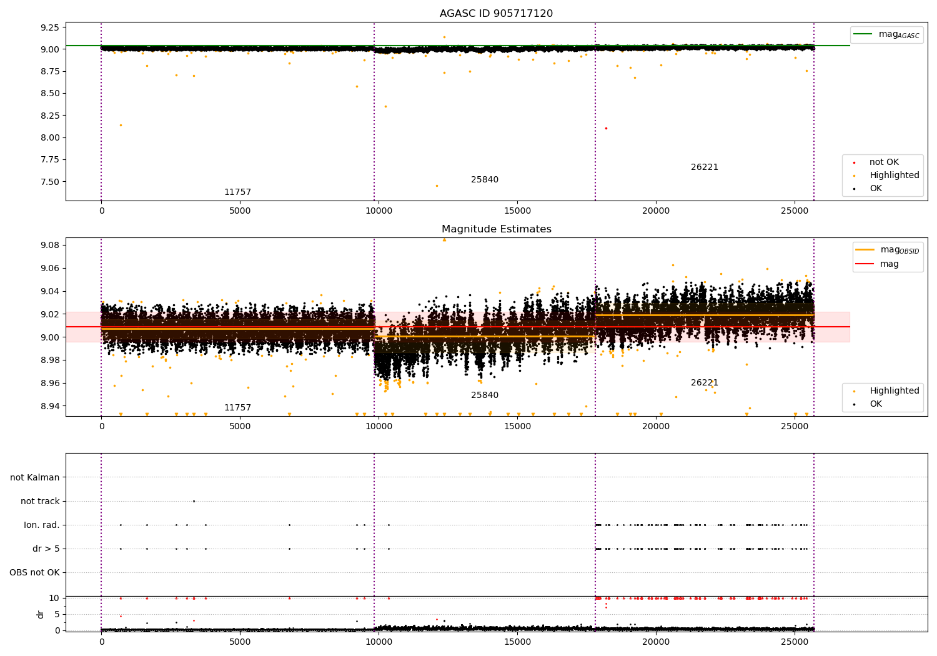This screenshot has width=937, height=656.
Task: Click the rotated 'dr' y-axis label
Action: click(x=40, y=614)
